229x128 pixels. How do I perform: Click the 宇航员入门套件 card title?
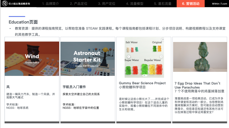(74, 87)
